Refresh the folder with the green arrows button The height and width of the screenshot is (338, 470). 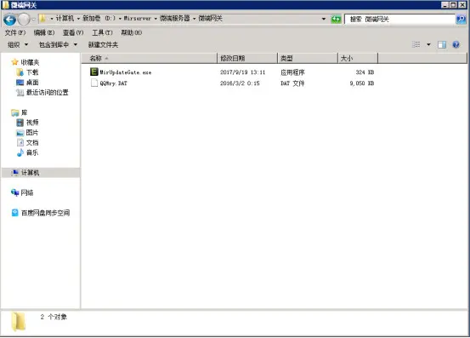(x=336, y=20)
